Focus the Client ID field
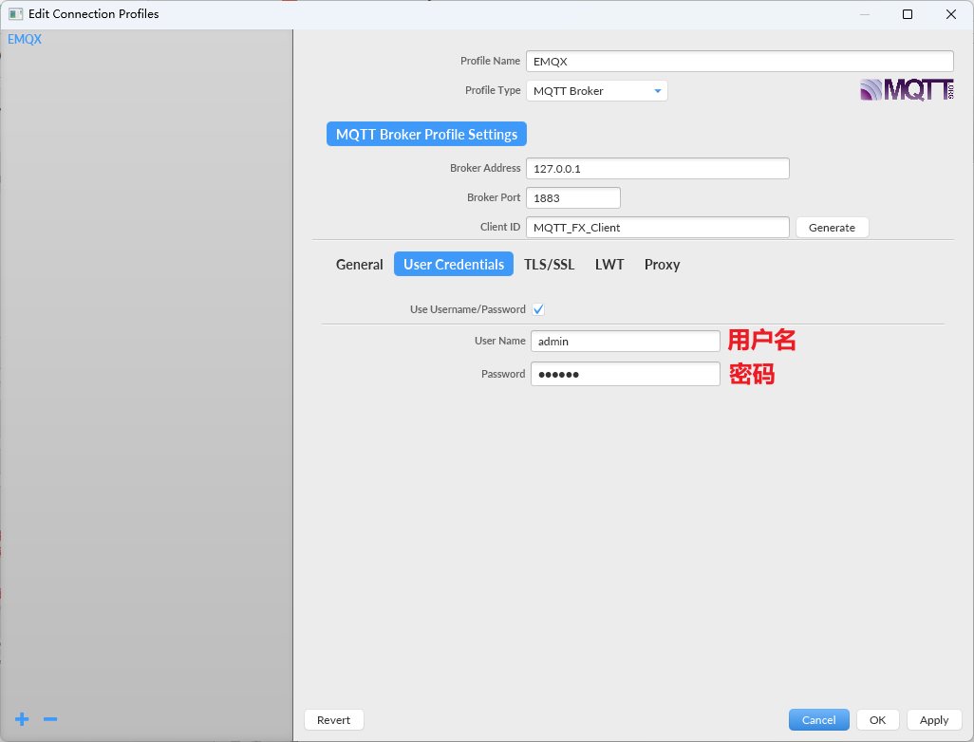 tap(657, 228)
